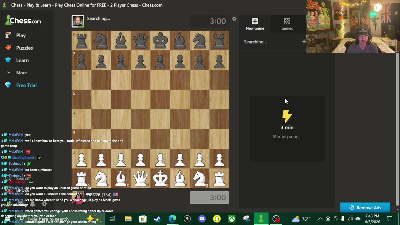Click the Searching... status text in panel
Image resolution: width=400 pixels, height=225 pixels.
coord(255,42)
